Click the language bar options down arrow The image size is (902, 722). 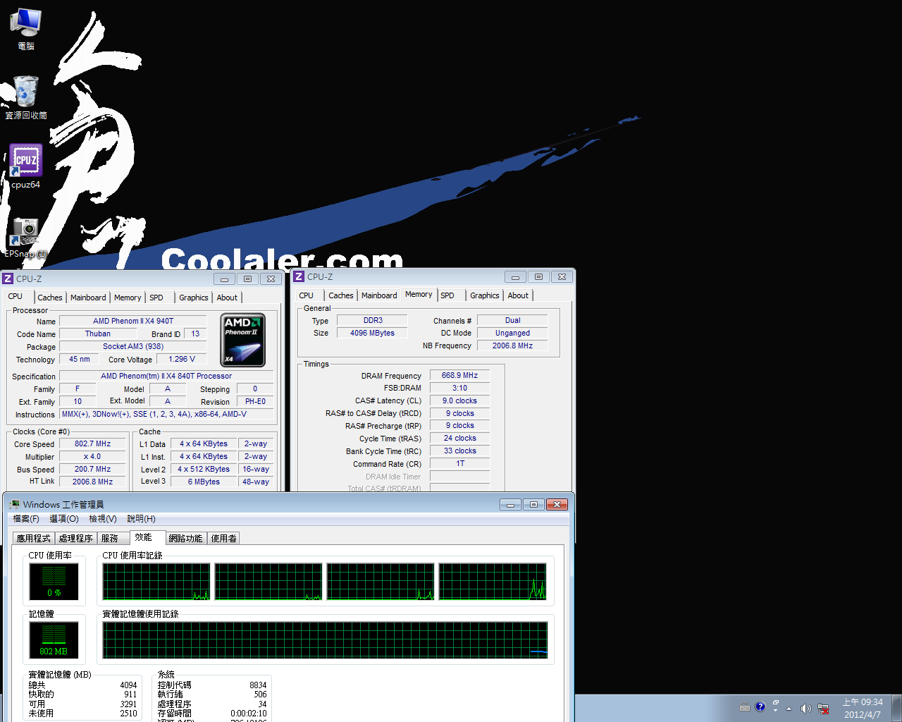775,711
